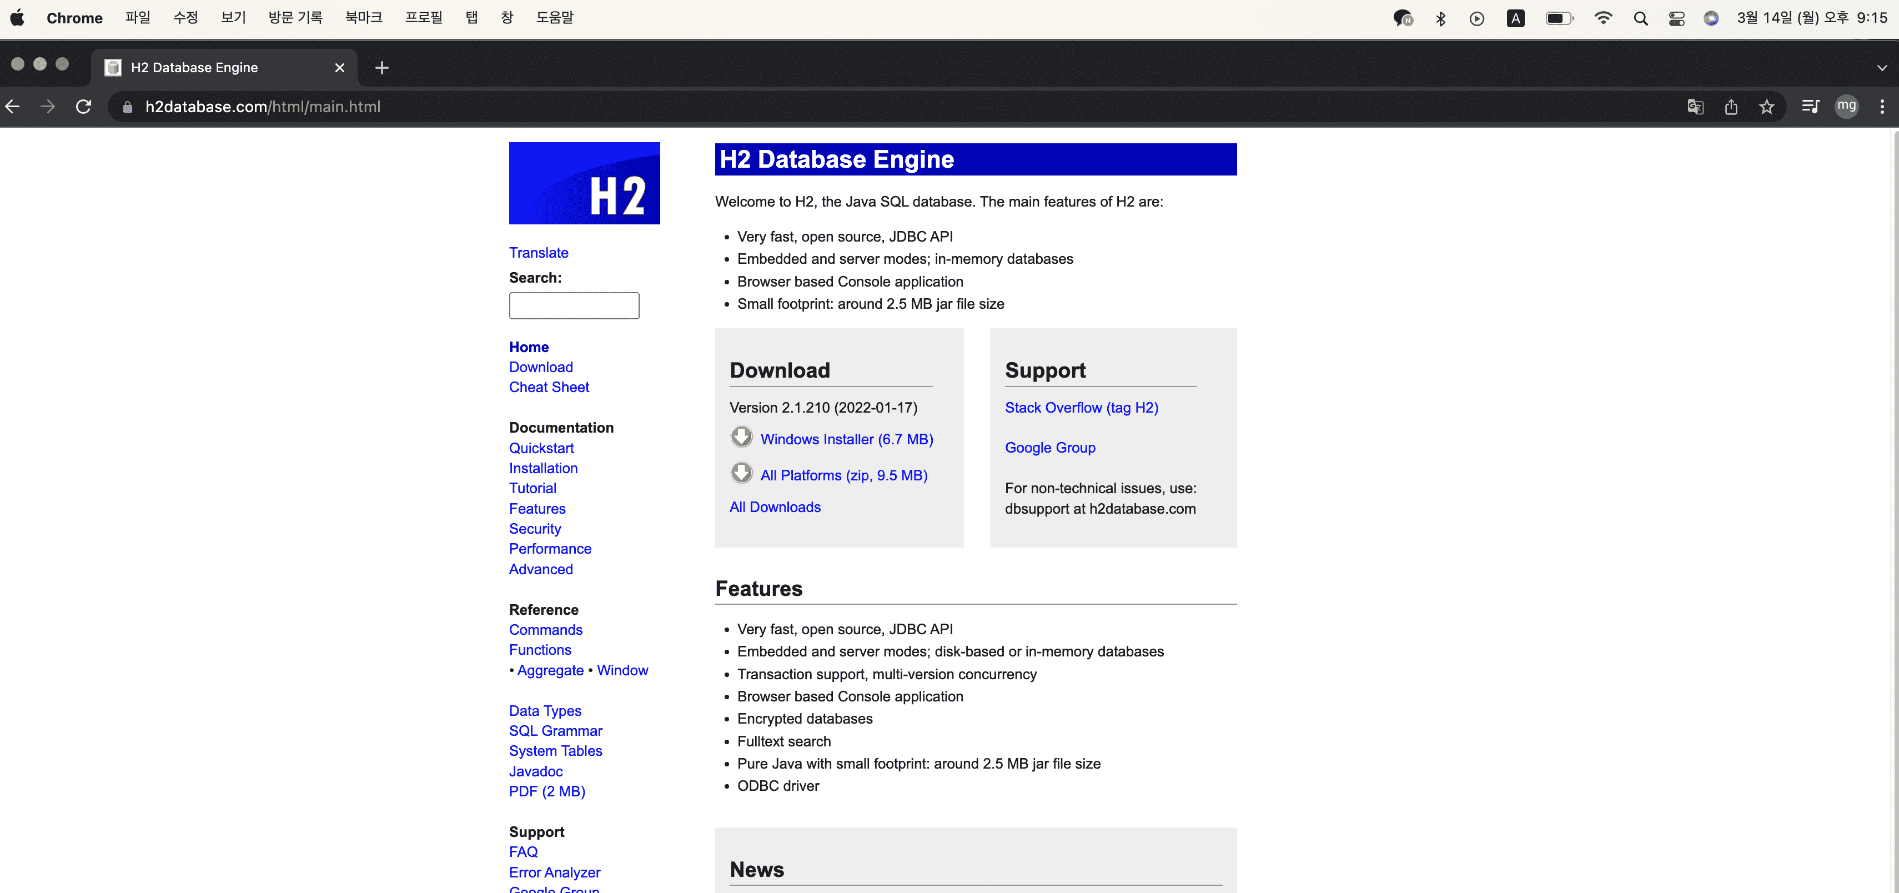Open the Chrome three-dot menu
1899x893 pixels.
click(x=1881, y=107)
